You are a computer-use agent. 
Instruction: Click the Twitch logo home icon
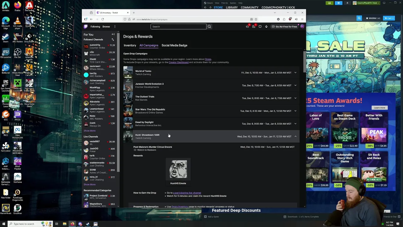click(x=86, y=26)
